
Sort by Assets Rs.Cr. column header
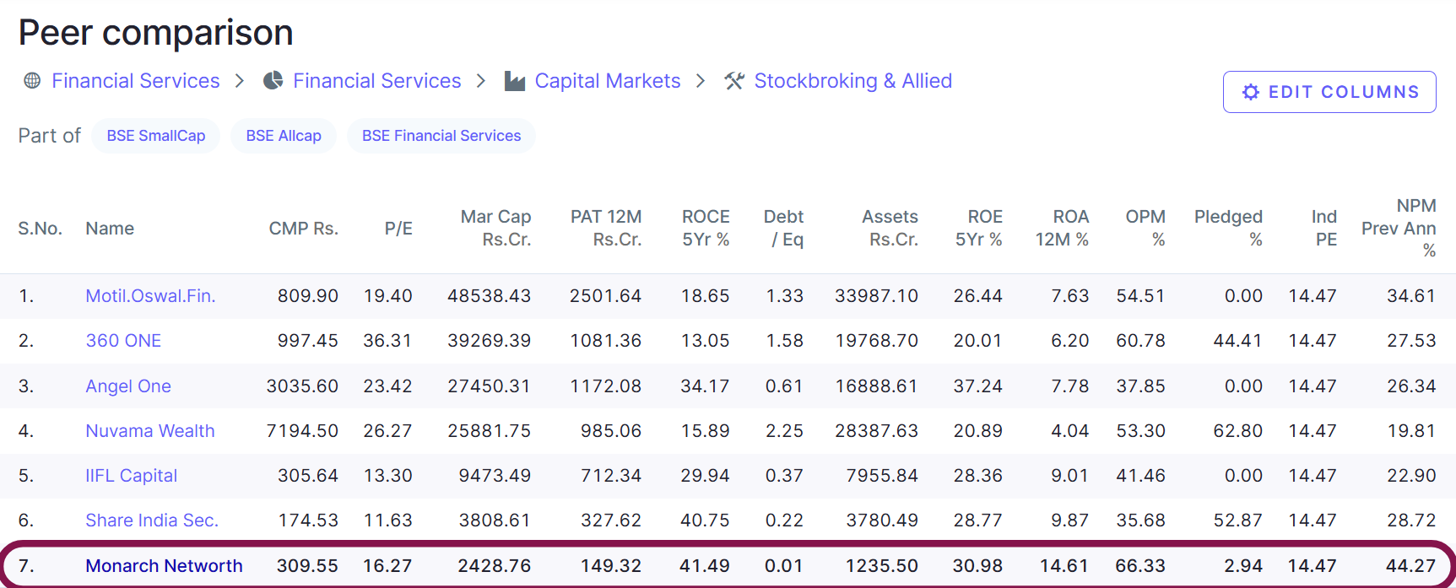890,229
